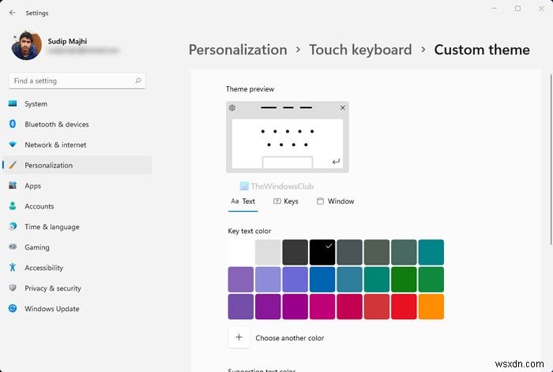Go to Personalization breadcrumb link
Screen dimensions: 553x372
[x=238, y=50]
